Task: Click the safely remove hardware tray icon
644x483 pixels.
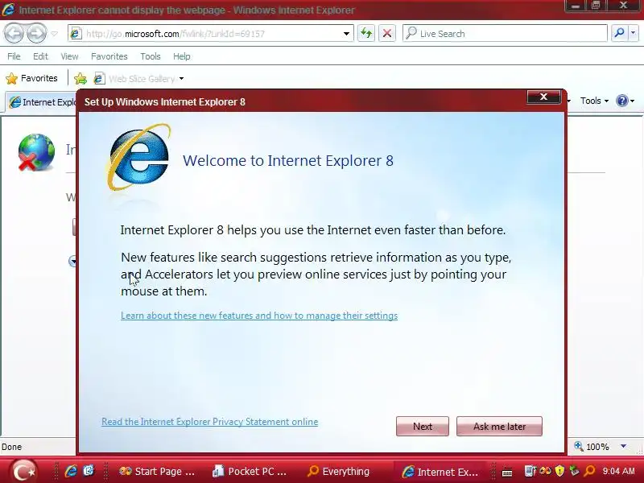Action: pyautogui.click(x=574, y=471)
